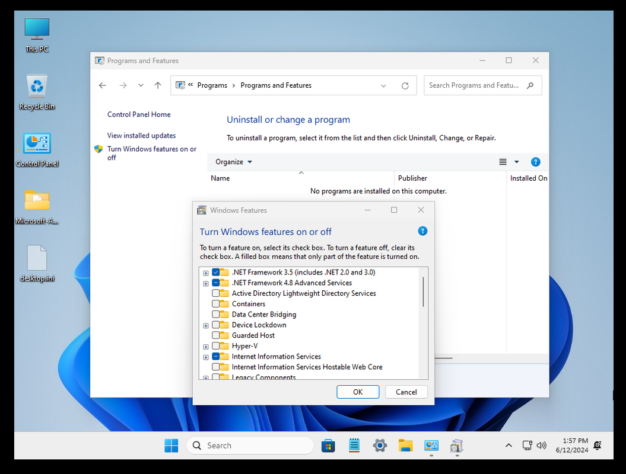Click the address bar Control Panel icon
This screenshot has height=474, width=626.
pos(180,85)
